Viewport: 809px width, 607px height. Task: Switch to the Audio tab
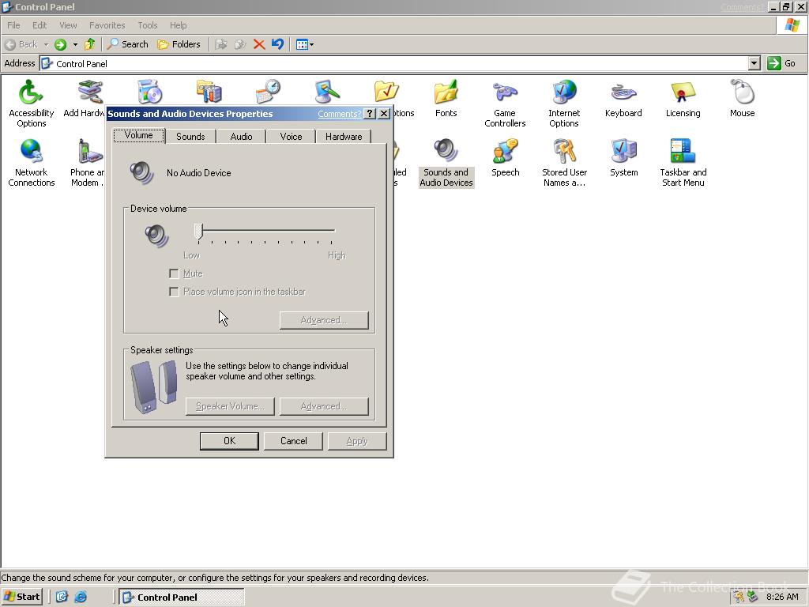[241, 136]
